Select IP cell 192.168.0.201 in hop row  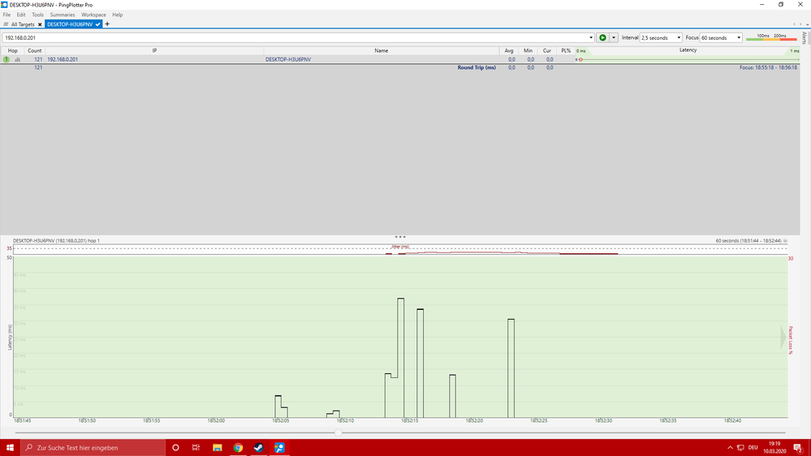[x=63, y=59]
